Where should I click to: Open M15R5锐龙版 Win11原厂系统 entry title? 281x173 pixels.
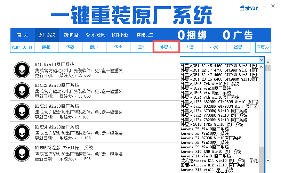pos(64,148)
